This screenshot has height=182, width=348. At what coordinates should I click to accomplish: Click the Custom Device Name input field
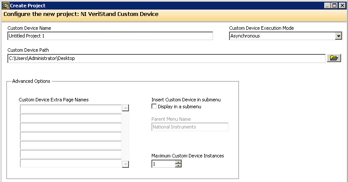(110, 36)
